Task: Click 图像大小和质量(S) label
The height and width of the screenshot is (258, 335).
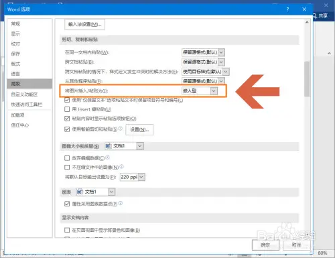Action: [80, 146]
